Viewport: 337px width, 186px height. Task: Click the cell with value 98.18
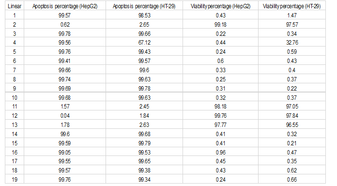(x=220, y=106)
